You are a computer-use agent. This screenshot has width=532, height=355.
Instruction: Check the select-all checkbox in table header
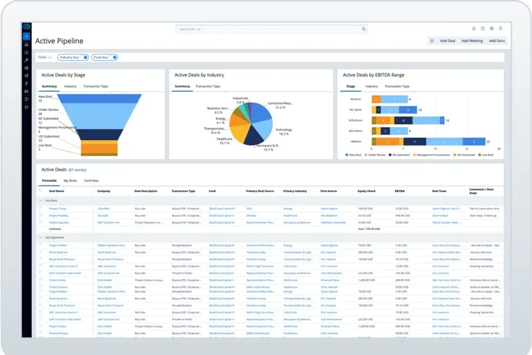pos(40,191)
